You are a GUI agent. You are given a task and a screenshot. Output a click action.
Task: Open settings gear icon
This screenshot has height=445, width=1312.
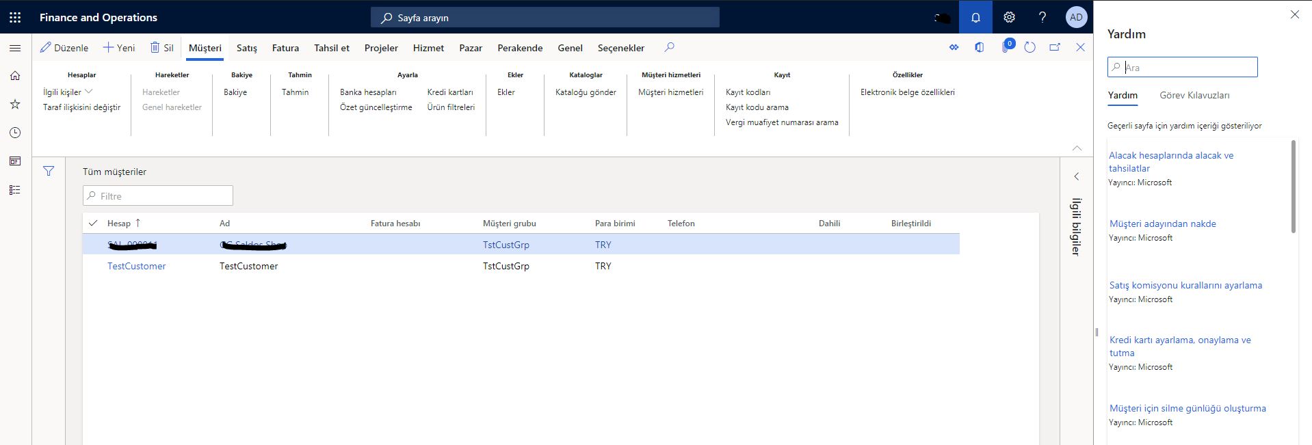(x=1009, y=17)
